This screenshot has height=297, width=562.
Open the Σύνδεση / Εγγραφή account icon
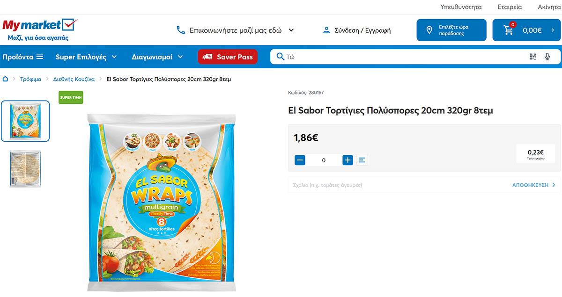tap(326, 29)
